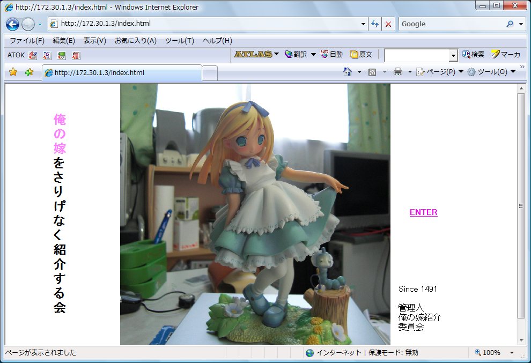531x363 pixels.
Task: Open the ツール(O) command bar menu
Action: [x=491, y=72]
